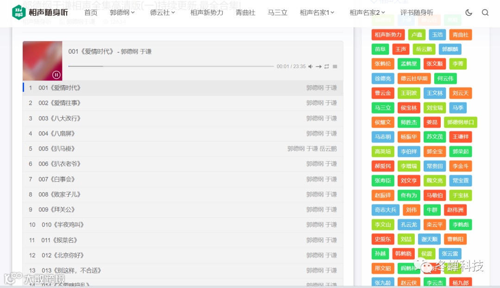The width and height of the screenshot is (500, 288).
Task: Open search with the magnifier icon
Action: [x=485, y=13]
